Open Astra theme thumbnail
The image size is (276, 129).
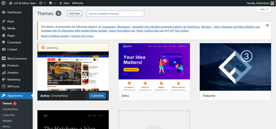(x=154, y=67)
